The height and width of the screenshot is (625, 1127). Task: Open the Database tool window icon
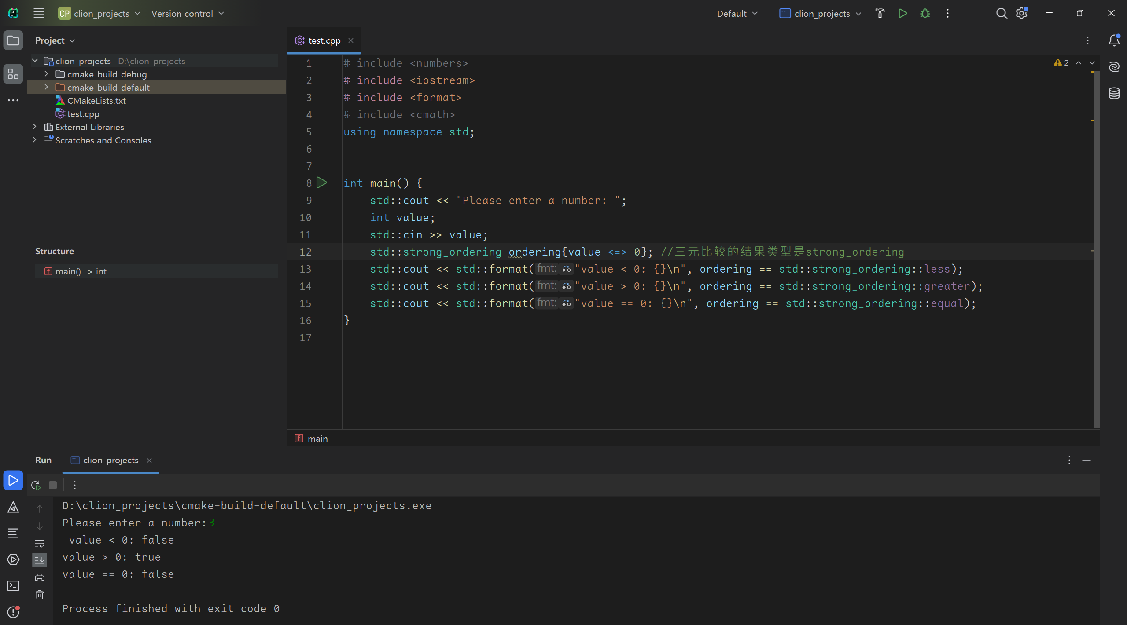1114,93
